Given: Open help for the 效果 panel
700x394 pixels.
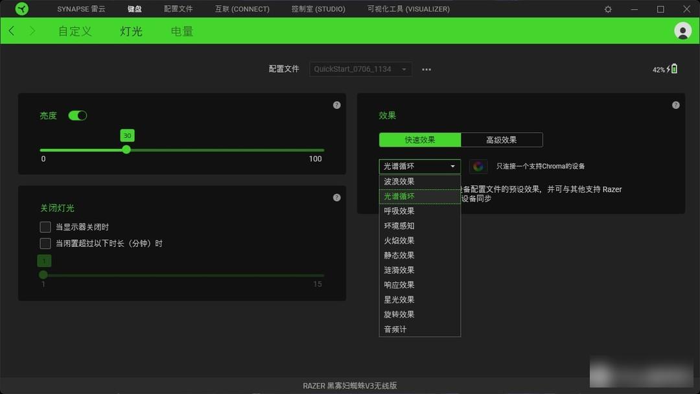Looking at the screenshot, I should point(675,105).
